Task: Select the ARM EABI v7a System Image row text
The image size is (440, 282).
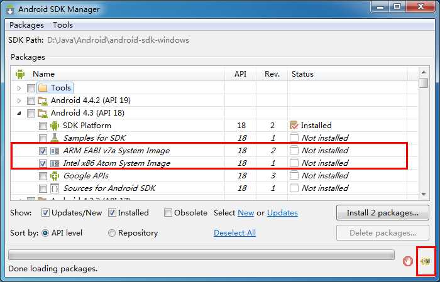Action: 116,151
